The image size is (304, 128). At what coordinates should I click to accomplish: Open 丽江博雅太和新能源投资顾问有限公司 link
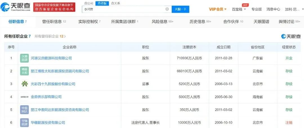click(60, 71)
